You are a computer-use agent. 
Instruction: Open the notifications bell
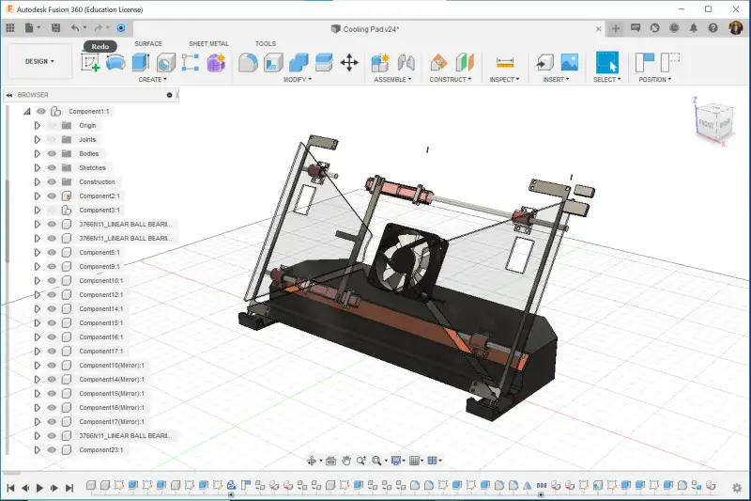click(694, 28)
